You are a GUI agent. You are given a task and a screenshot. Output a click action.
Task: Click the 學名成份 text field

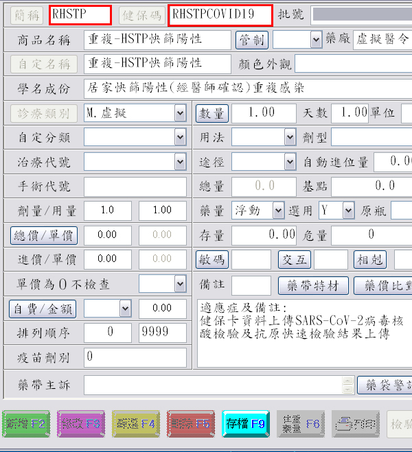[x=247, y=88]
